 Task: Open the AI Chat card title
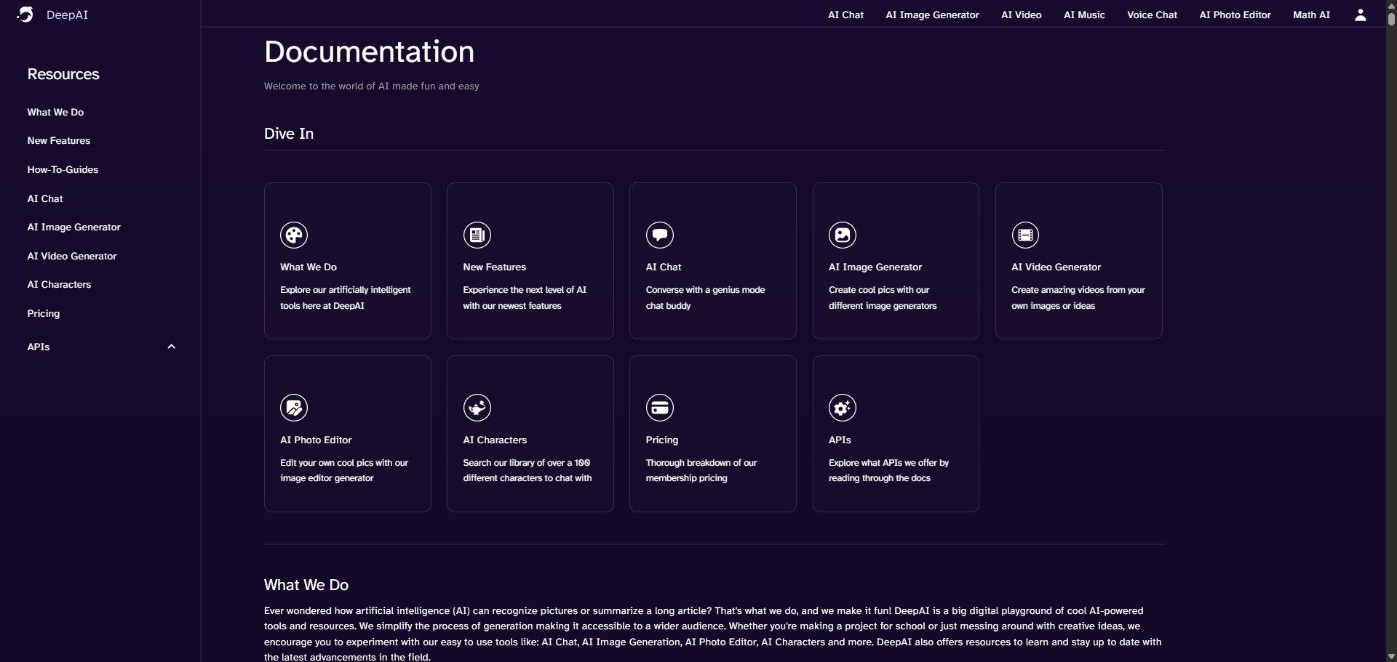[664, 267]
